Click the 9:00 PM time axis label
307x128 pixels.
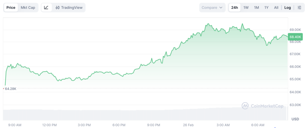(x=154, y=125)
